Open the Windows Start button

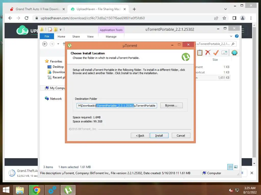click(x=6, y=190)
